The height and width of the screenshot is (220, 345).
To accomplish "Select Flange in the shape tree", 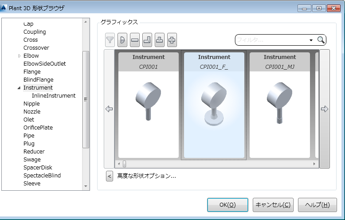I will [32, 72].
